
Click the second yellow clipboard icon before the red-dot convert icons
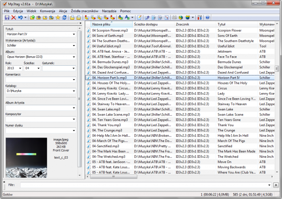(x=79, y=17)
